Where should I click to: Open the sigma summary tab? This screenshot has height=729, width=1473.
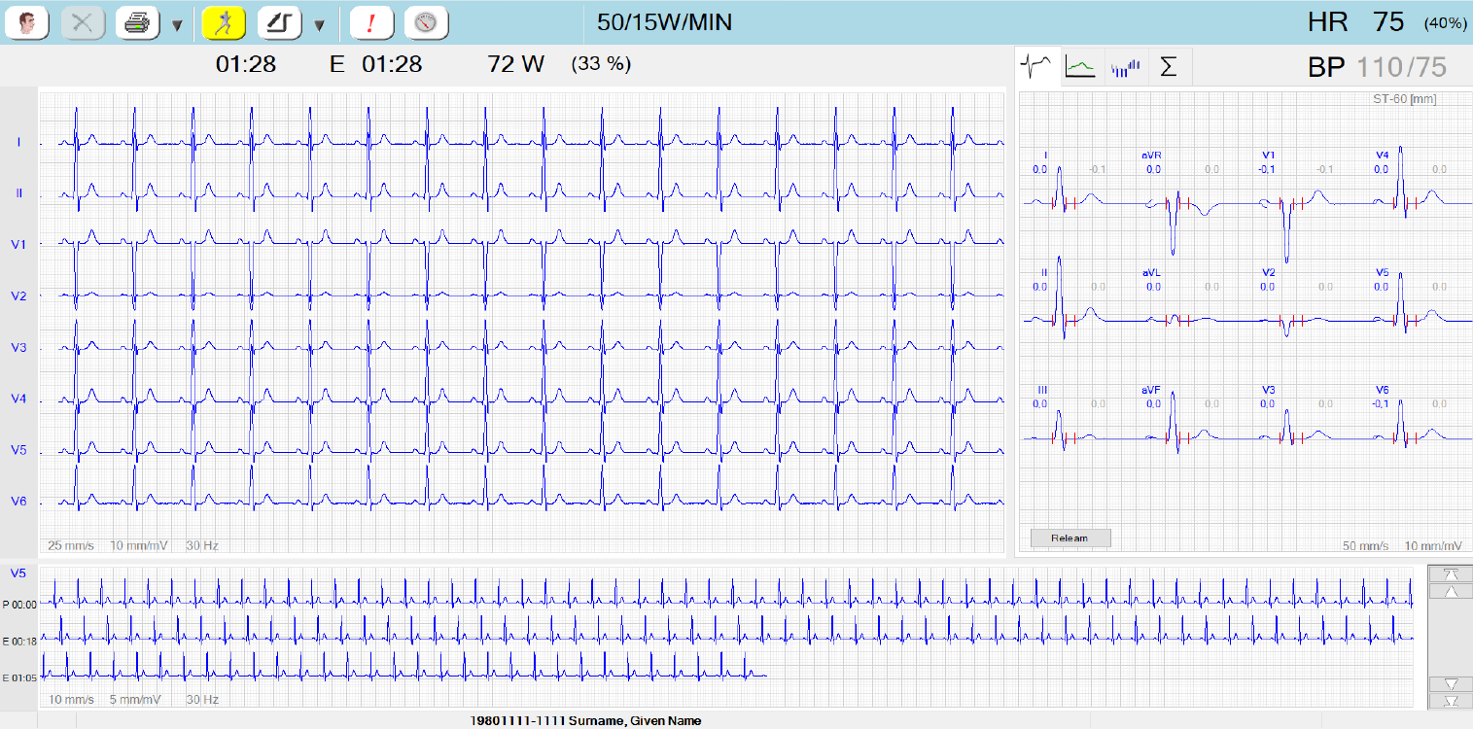coord(1169,67)
